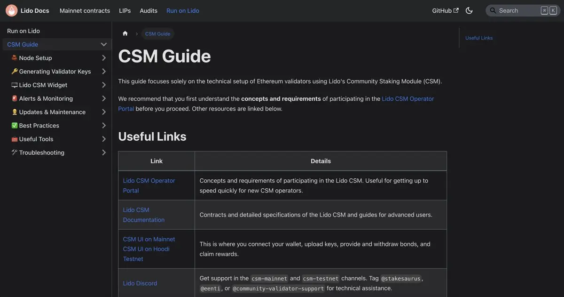Screen dimensions: 564x297
Task: Open Lido CSM Operator Portal table link
Action: click(x=149, y=185)
